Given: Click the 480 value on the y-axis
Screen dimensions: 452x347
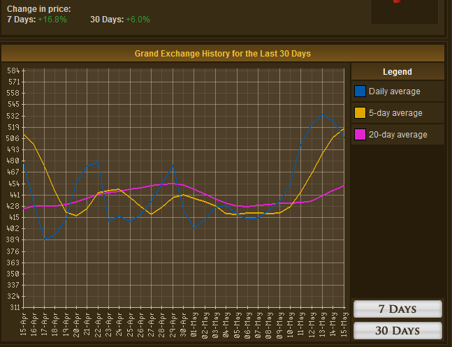Looking at the screenshot, I should pyautogui.click(x=13, y=161).
